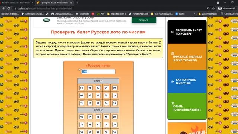Open Проверить билет по номеру panel
The width and height of the screenshot is (238, 134).
tap(187, 32)
